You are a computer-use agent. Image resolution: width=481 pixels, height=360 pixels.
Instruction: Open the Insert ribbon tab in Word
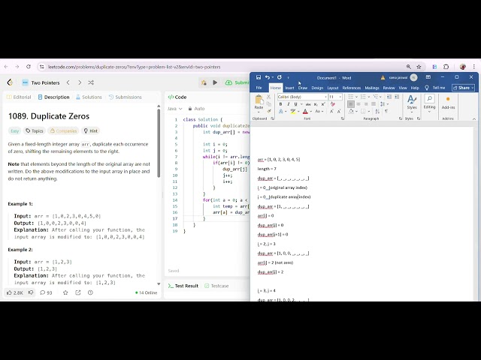coord(289,88)
